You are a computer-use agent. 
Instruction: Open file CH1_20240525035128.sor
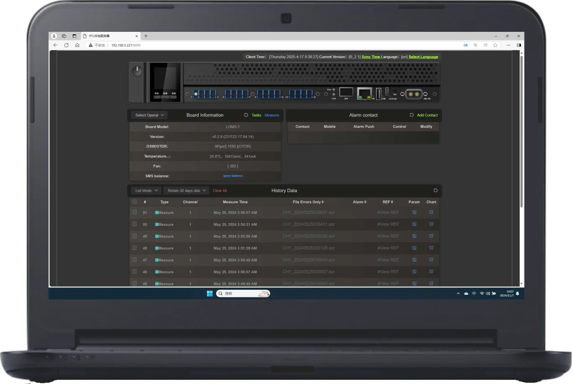[x=309, y=248]
